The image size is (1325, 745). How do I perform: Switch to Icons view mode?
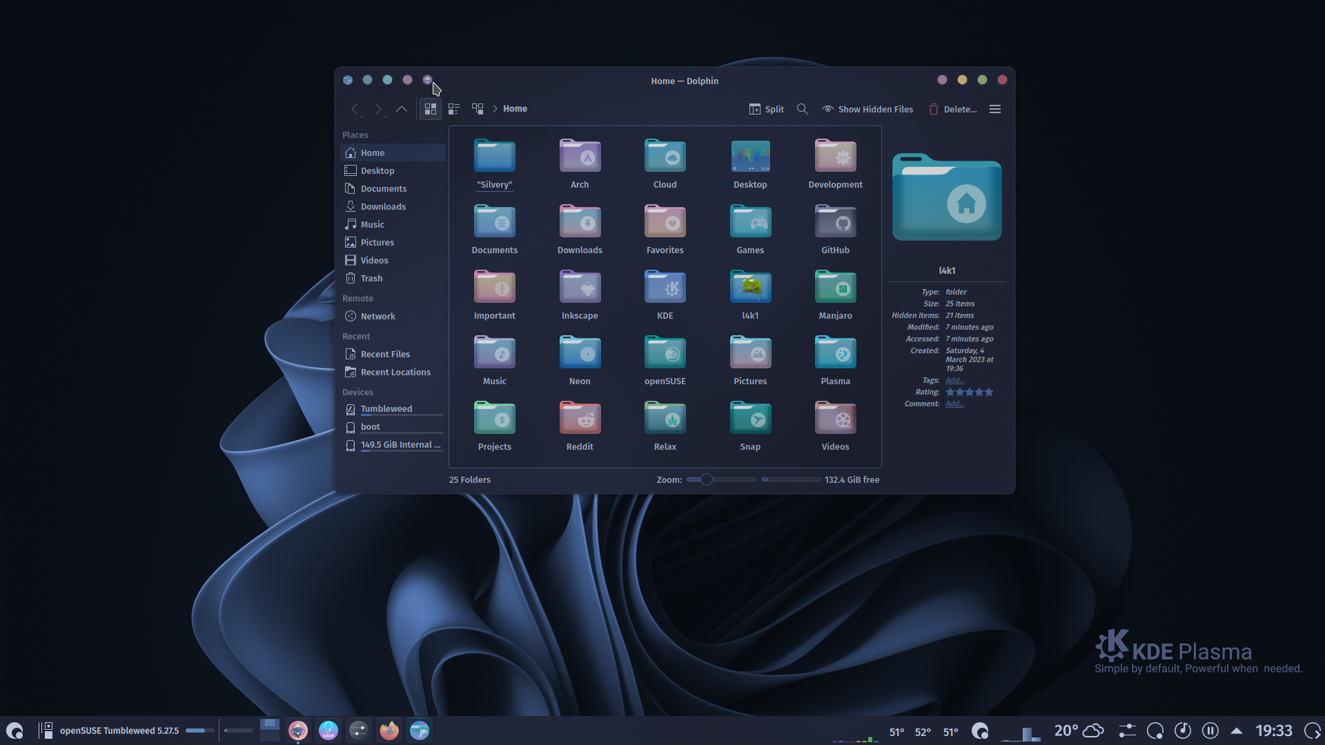click(x=431, y=109)
